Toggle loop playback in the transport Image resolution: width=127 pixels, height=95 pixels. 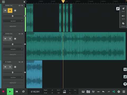pos(23,92)
